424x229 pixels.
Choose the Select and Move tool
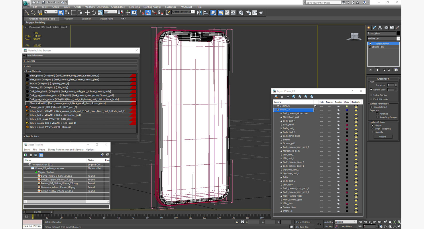[x=87, y=13]
